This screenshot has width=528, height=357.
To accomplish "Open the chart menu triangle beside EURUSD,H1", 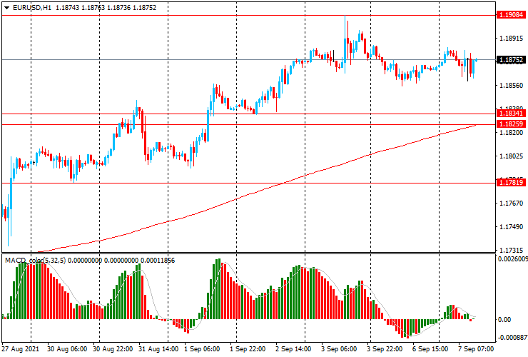I will 6,8.
